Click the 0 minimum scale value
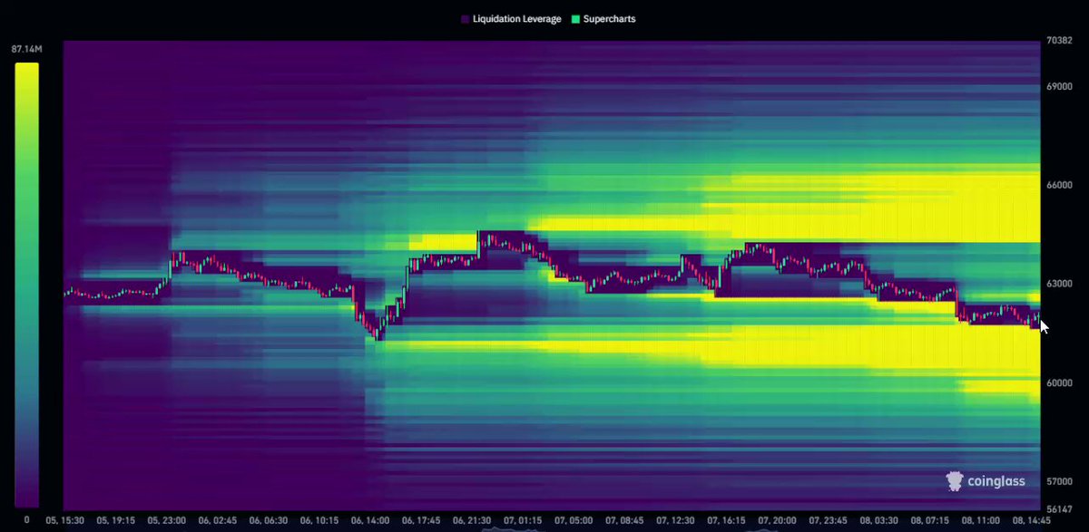 (x=26, y=519)
